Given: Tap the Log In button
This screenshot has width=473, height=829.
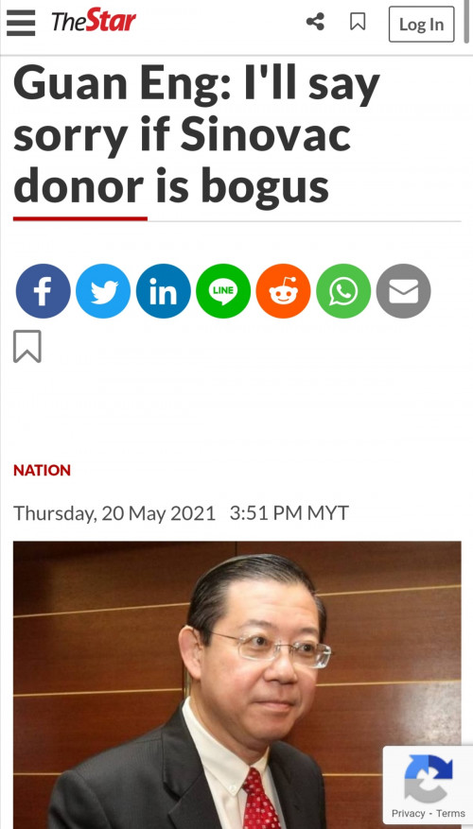Looking at the screenshot, I should pyautogui.click(x=421, y=25).
